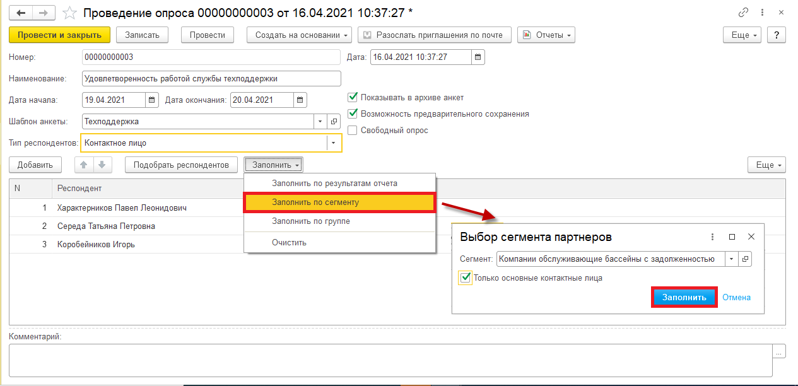
Task: Click the Сегмент input field
Action: tap(611, 259)
